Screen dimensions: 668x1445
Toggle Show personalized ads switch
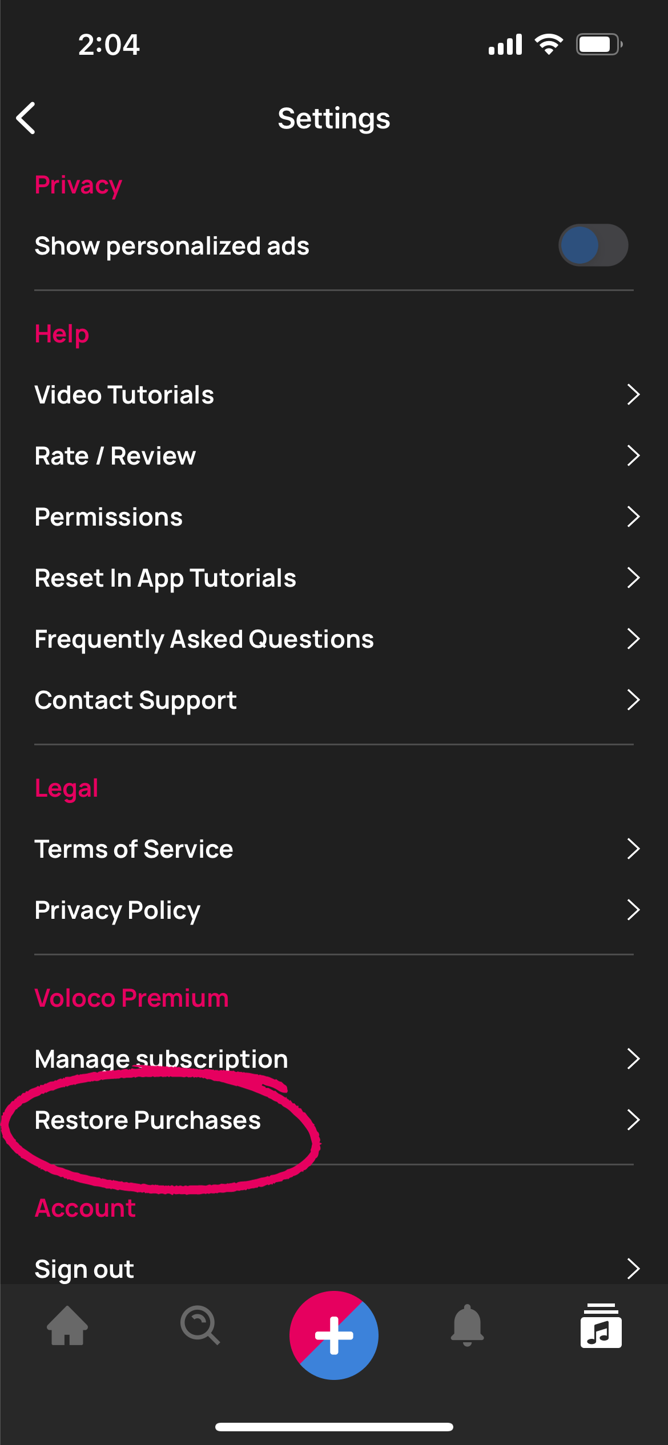point(593,245)
